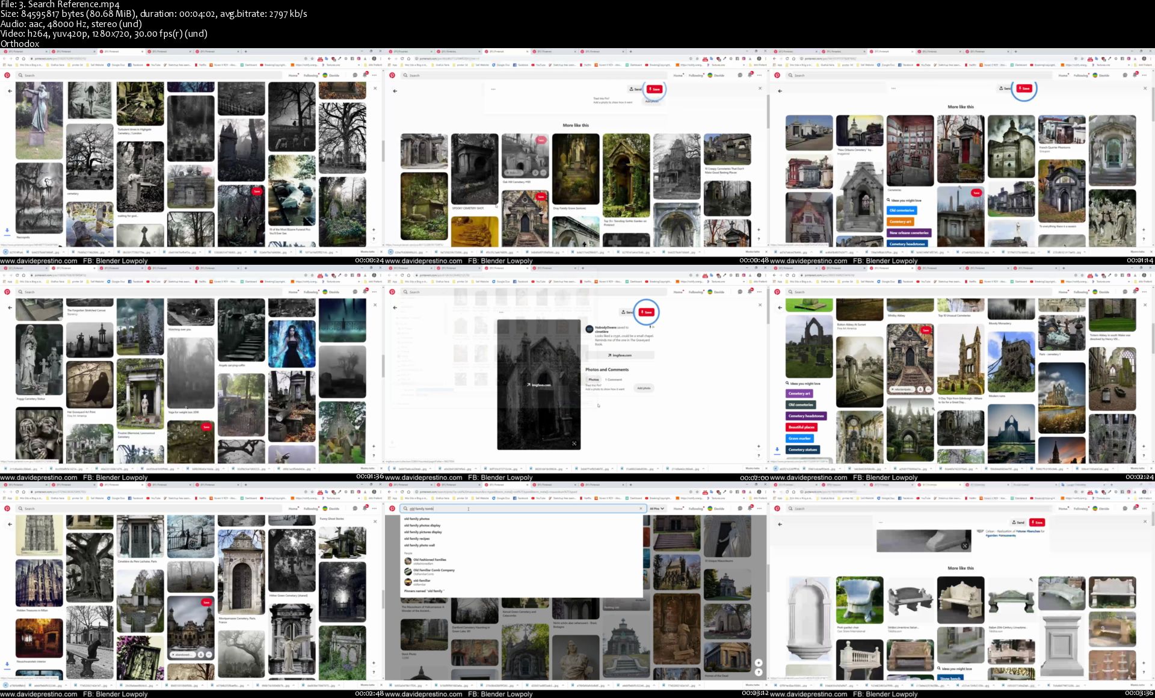Open 'Old Fashioned Families' people suggestion

coord(429,560)
